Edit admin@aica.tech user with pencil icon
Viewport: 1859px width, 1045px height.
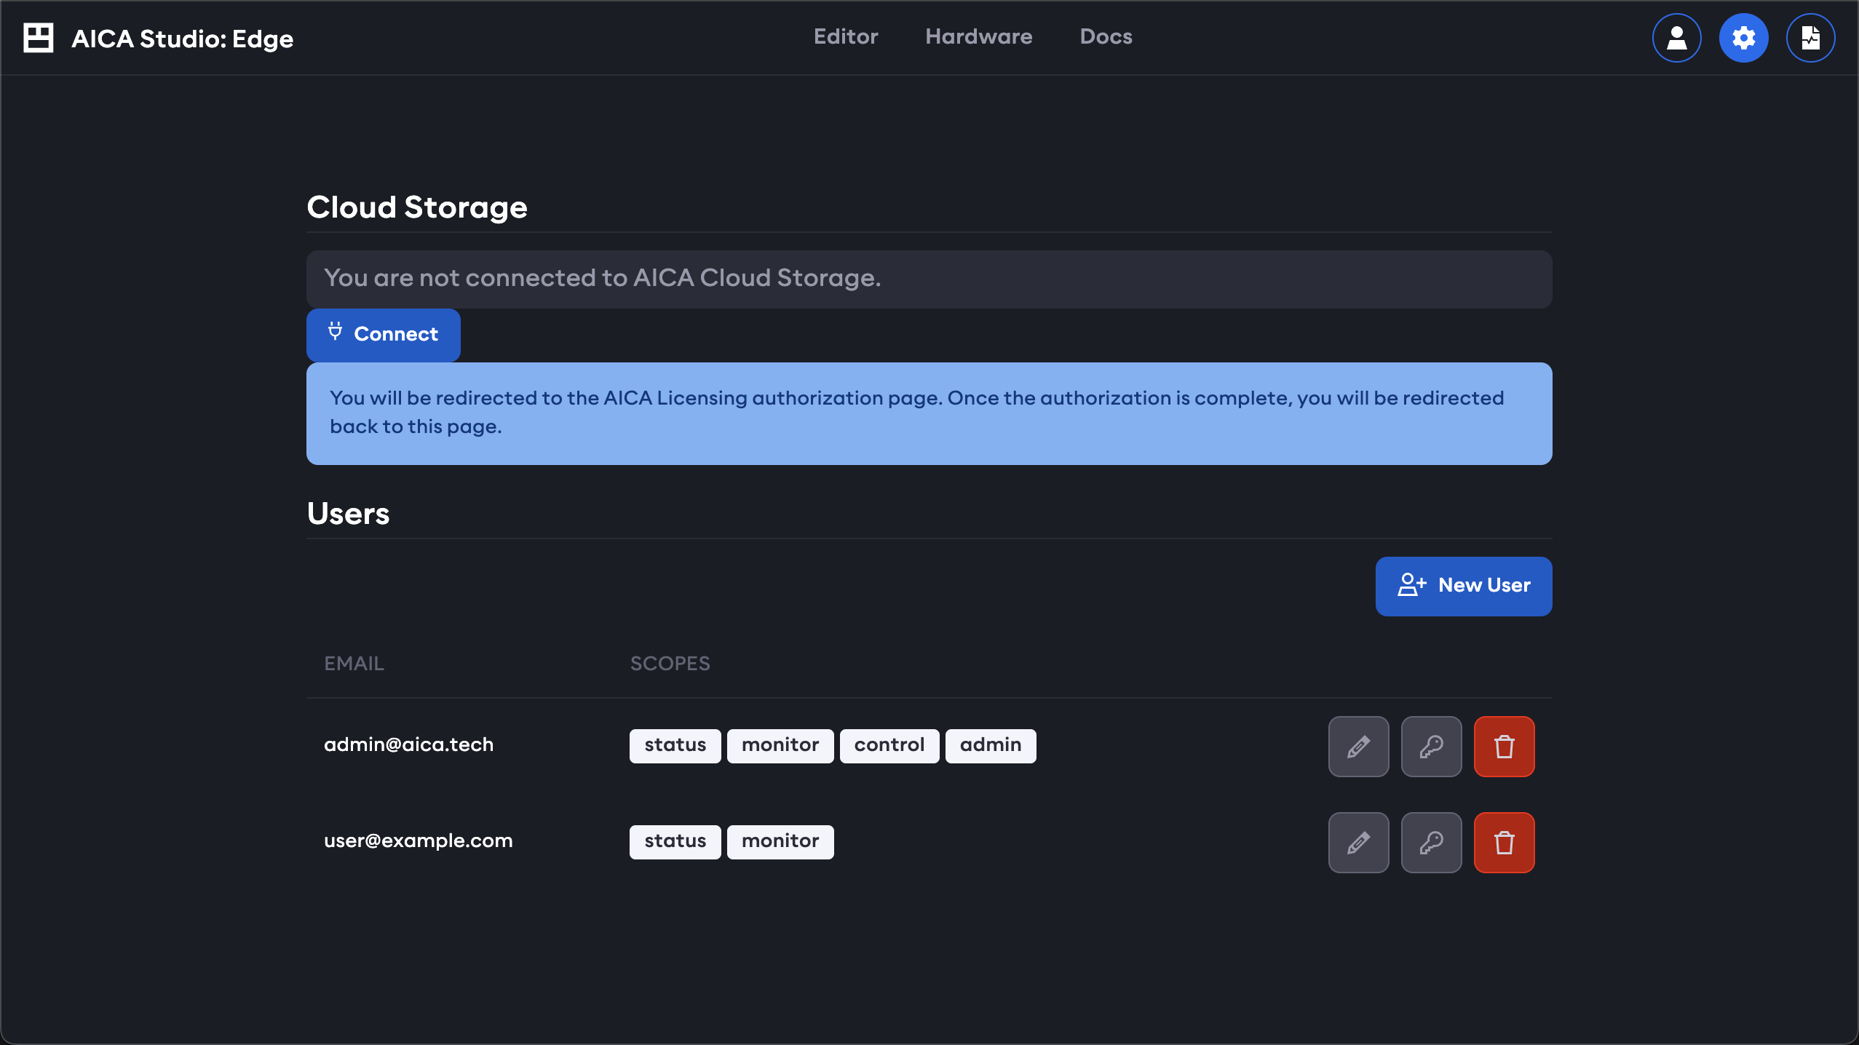pyautogui.click(x=1359, y=747)
